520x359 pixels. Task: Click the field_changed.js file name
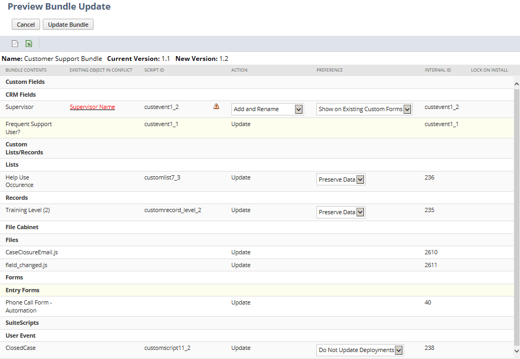point(27,265)
